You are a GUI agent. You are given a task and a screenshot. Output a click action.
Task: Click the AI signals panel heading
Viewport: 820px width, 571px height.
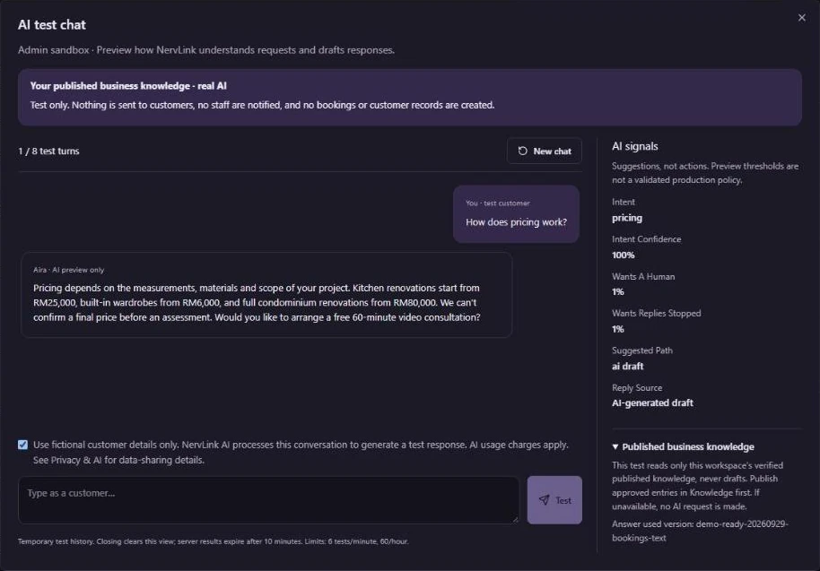[635, 146]
